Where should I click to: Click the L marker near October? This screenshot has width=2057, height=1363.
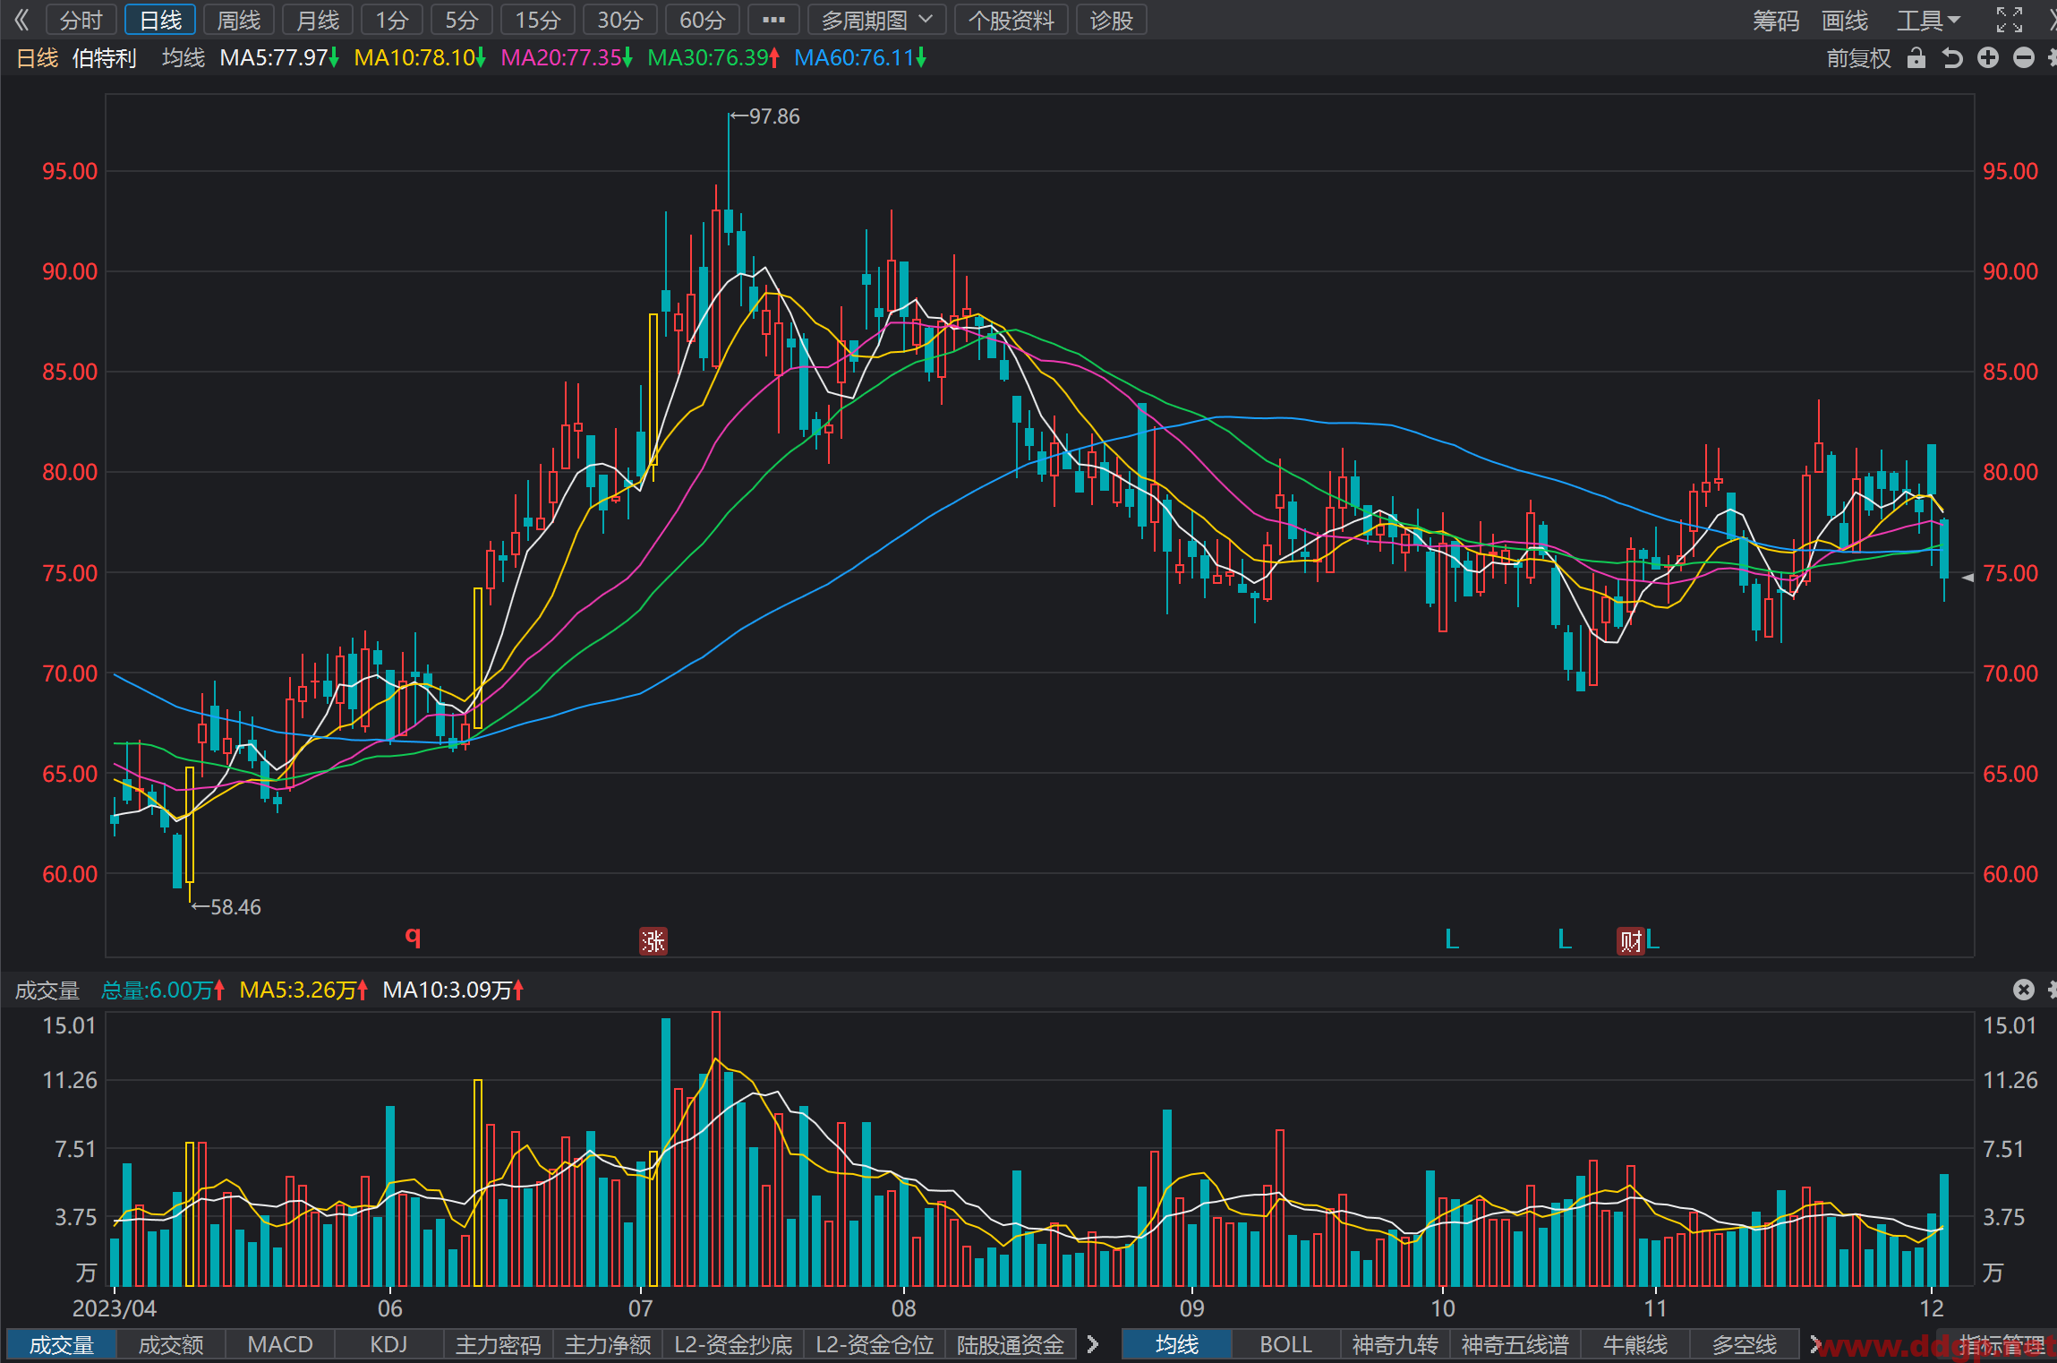(1452, 939)
